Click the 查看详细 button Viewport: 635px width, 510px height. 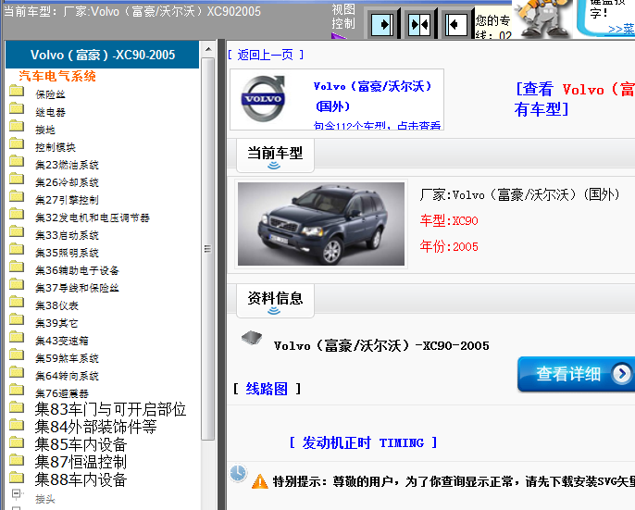[x=576, y=374]
